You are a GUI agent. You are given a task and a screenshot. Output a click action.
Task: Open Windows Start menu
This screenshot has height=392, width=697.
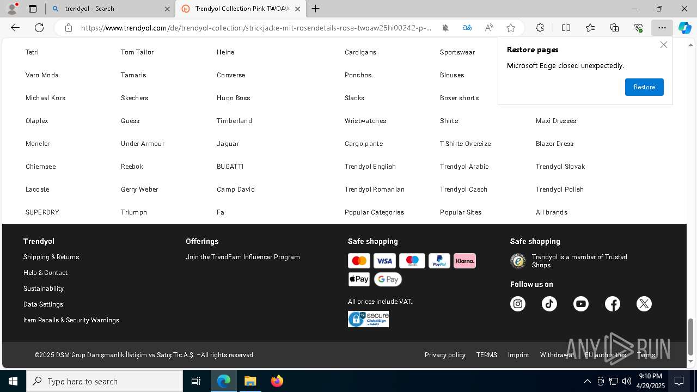[x=13, y=381]
